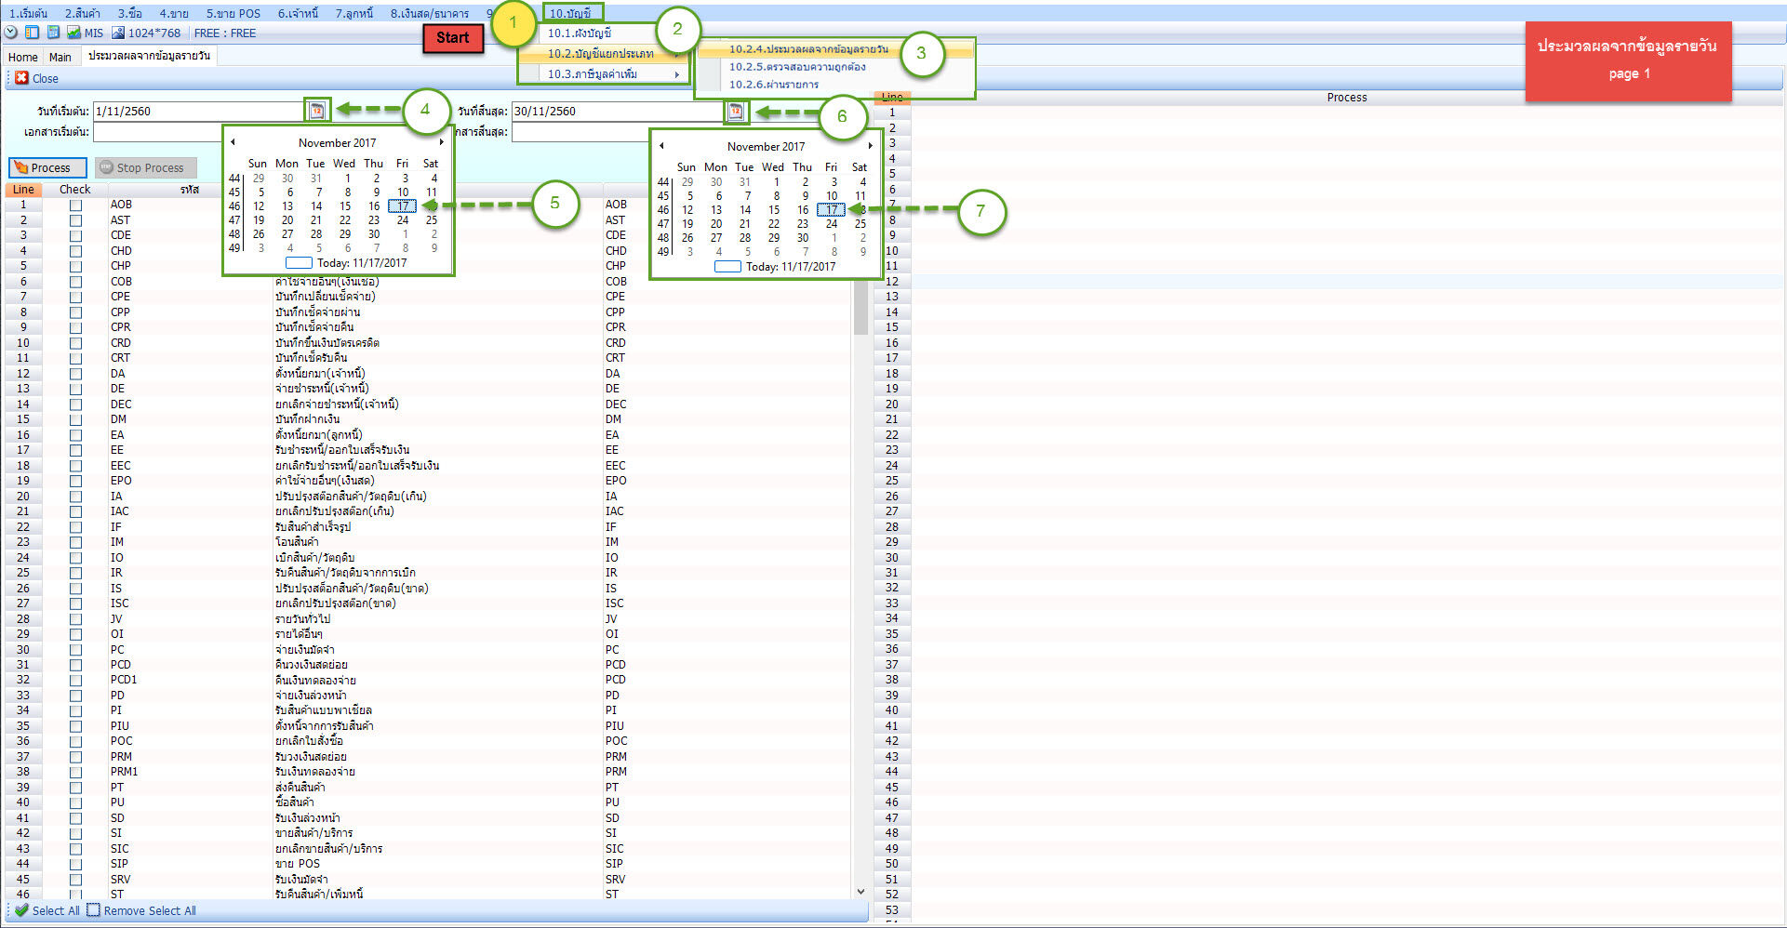
Task: Click November 2017 title in the left calendar
Action: (337, 142)
